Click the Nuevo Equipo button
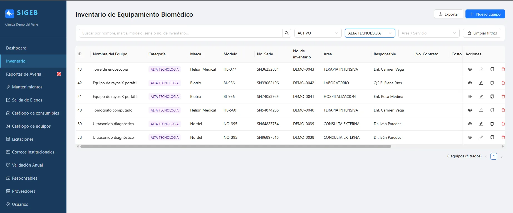513x213 pixels. click(485, 14)
